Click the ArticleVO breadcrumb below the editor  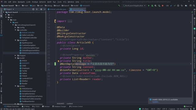60,104
